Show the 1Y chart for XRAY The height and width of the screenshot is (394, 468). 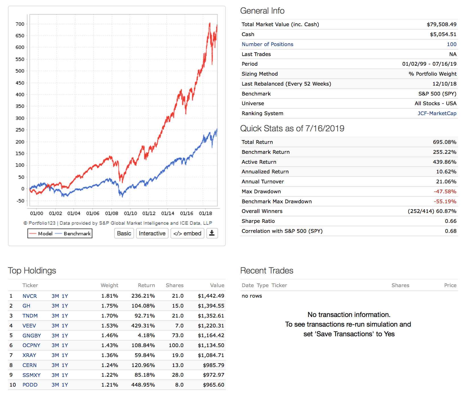coord(65,355)
